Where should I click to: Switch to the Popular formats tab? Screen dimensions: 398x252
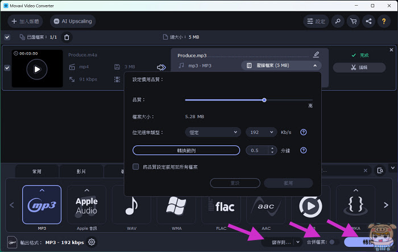pos(37,171)
